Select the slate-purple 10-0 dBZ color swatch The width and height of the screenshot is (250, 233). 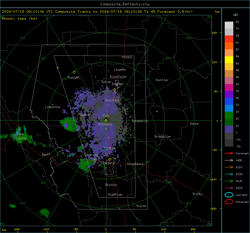pos(229,129)
